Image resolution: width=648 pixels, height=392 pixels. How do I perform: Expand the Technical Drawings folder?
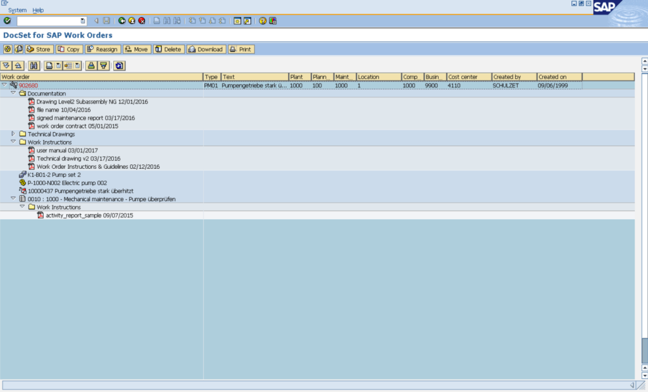click(13, 134)
